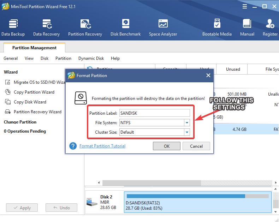
Task: Open the Partition menu
Action: click(x=63, y=58)
